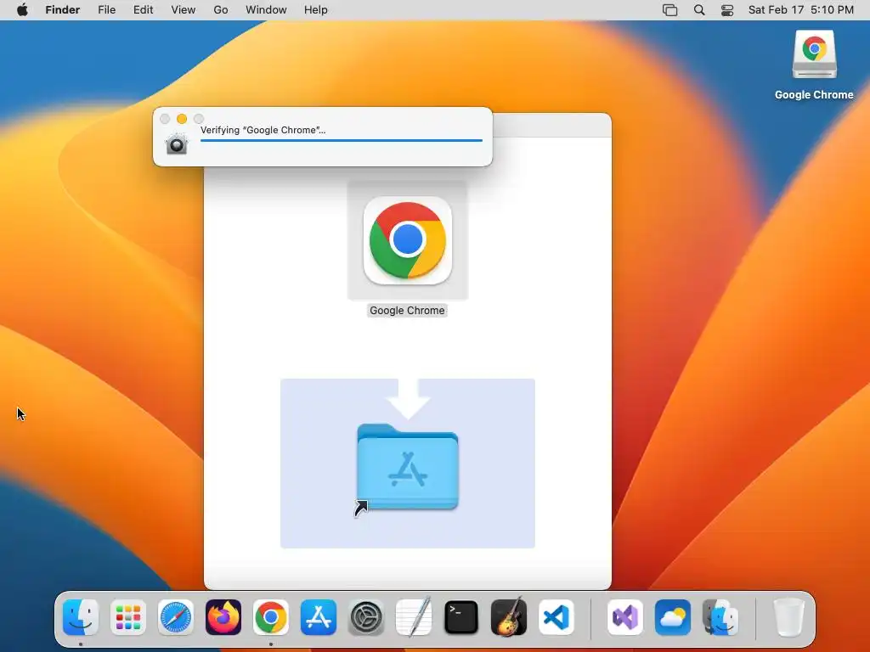Screen dimensions: 870x652
Task: Open Safari in the Dock
Action: (x=176, y=617)
